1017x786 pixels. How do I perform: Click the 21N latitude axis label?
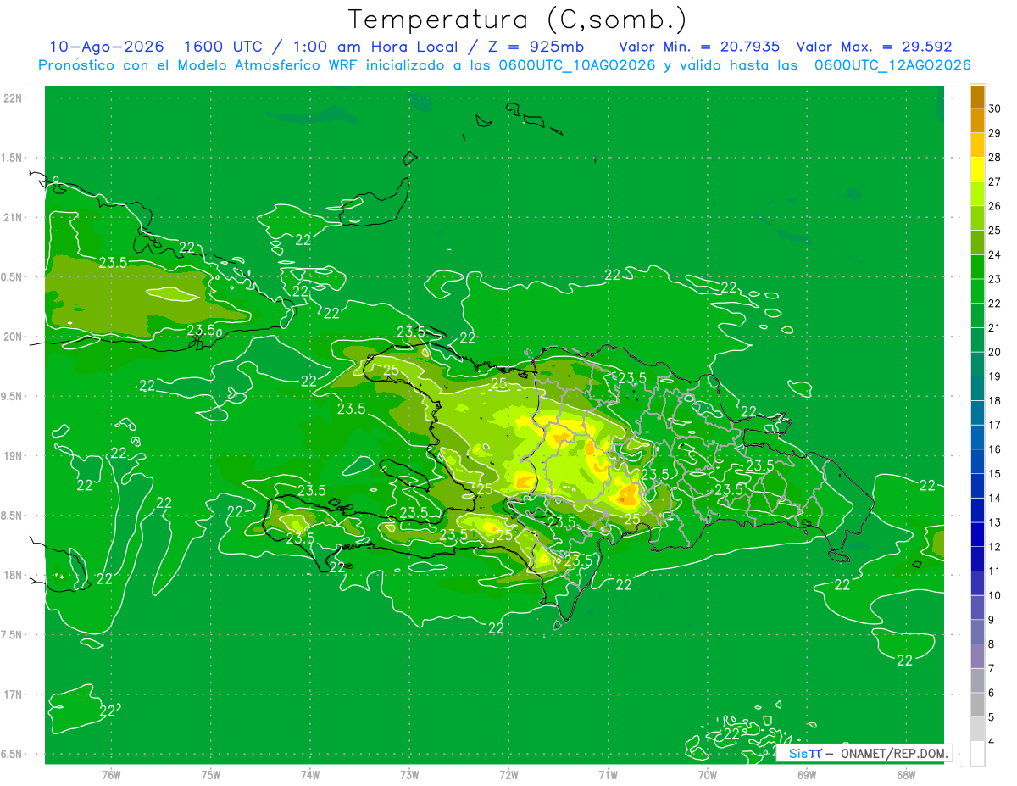[x=13, y=217]
